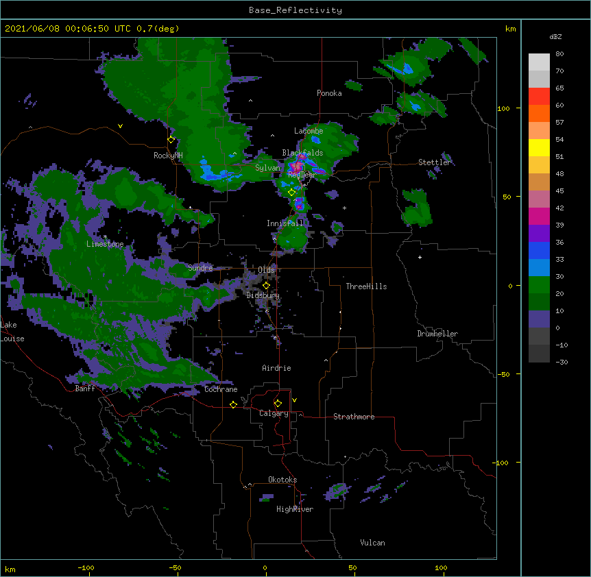The height and width of the screenshot is (577, 591).
Task: Click the Calgary city label
Action: (x=274, y=413)
